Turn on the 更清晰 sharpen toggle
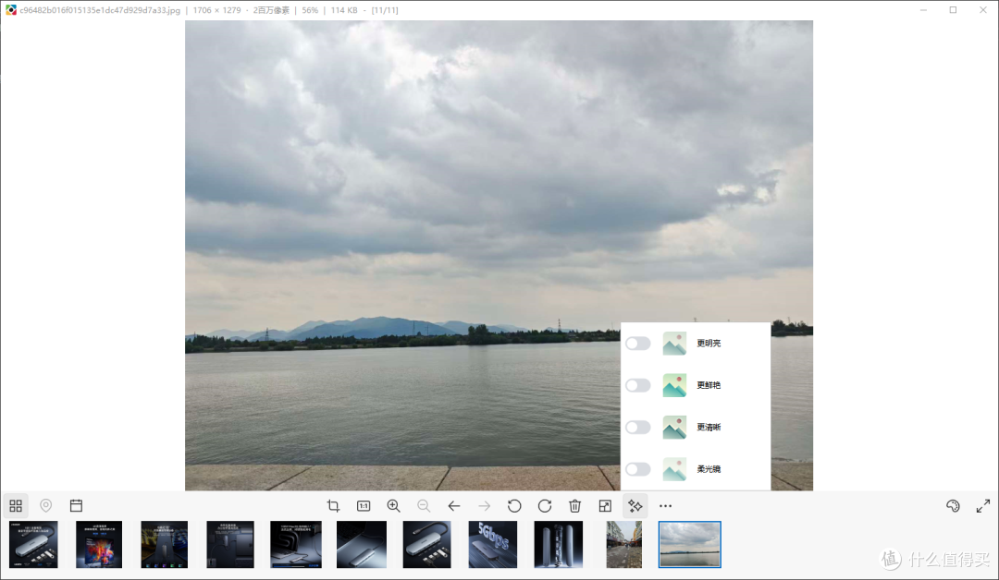The height and width of the screenshot is (580, 999). click(637, 428)
